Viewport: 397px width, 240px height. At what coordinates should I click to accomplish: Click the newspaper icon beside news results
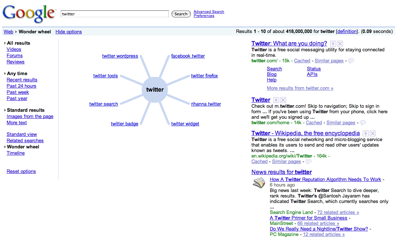pyautogui.click(x=259, y=183)
